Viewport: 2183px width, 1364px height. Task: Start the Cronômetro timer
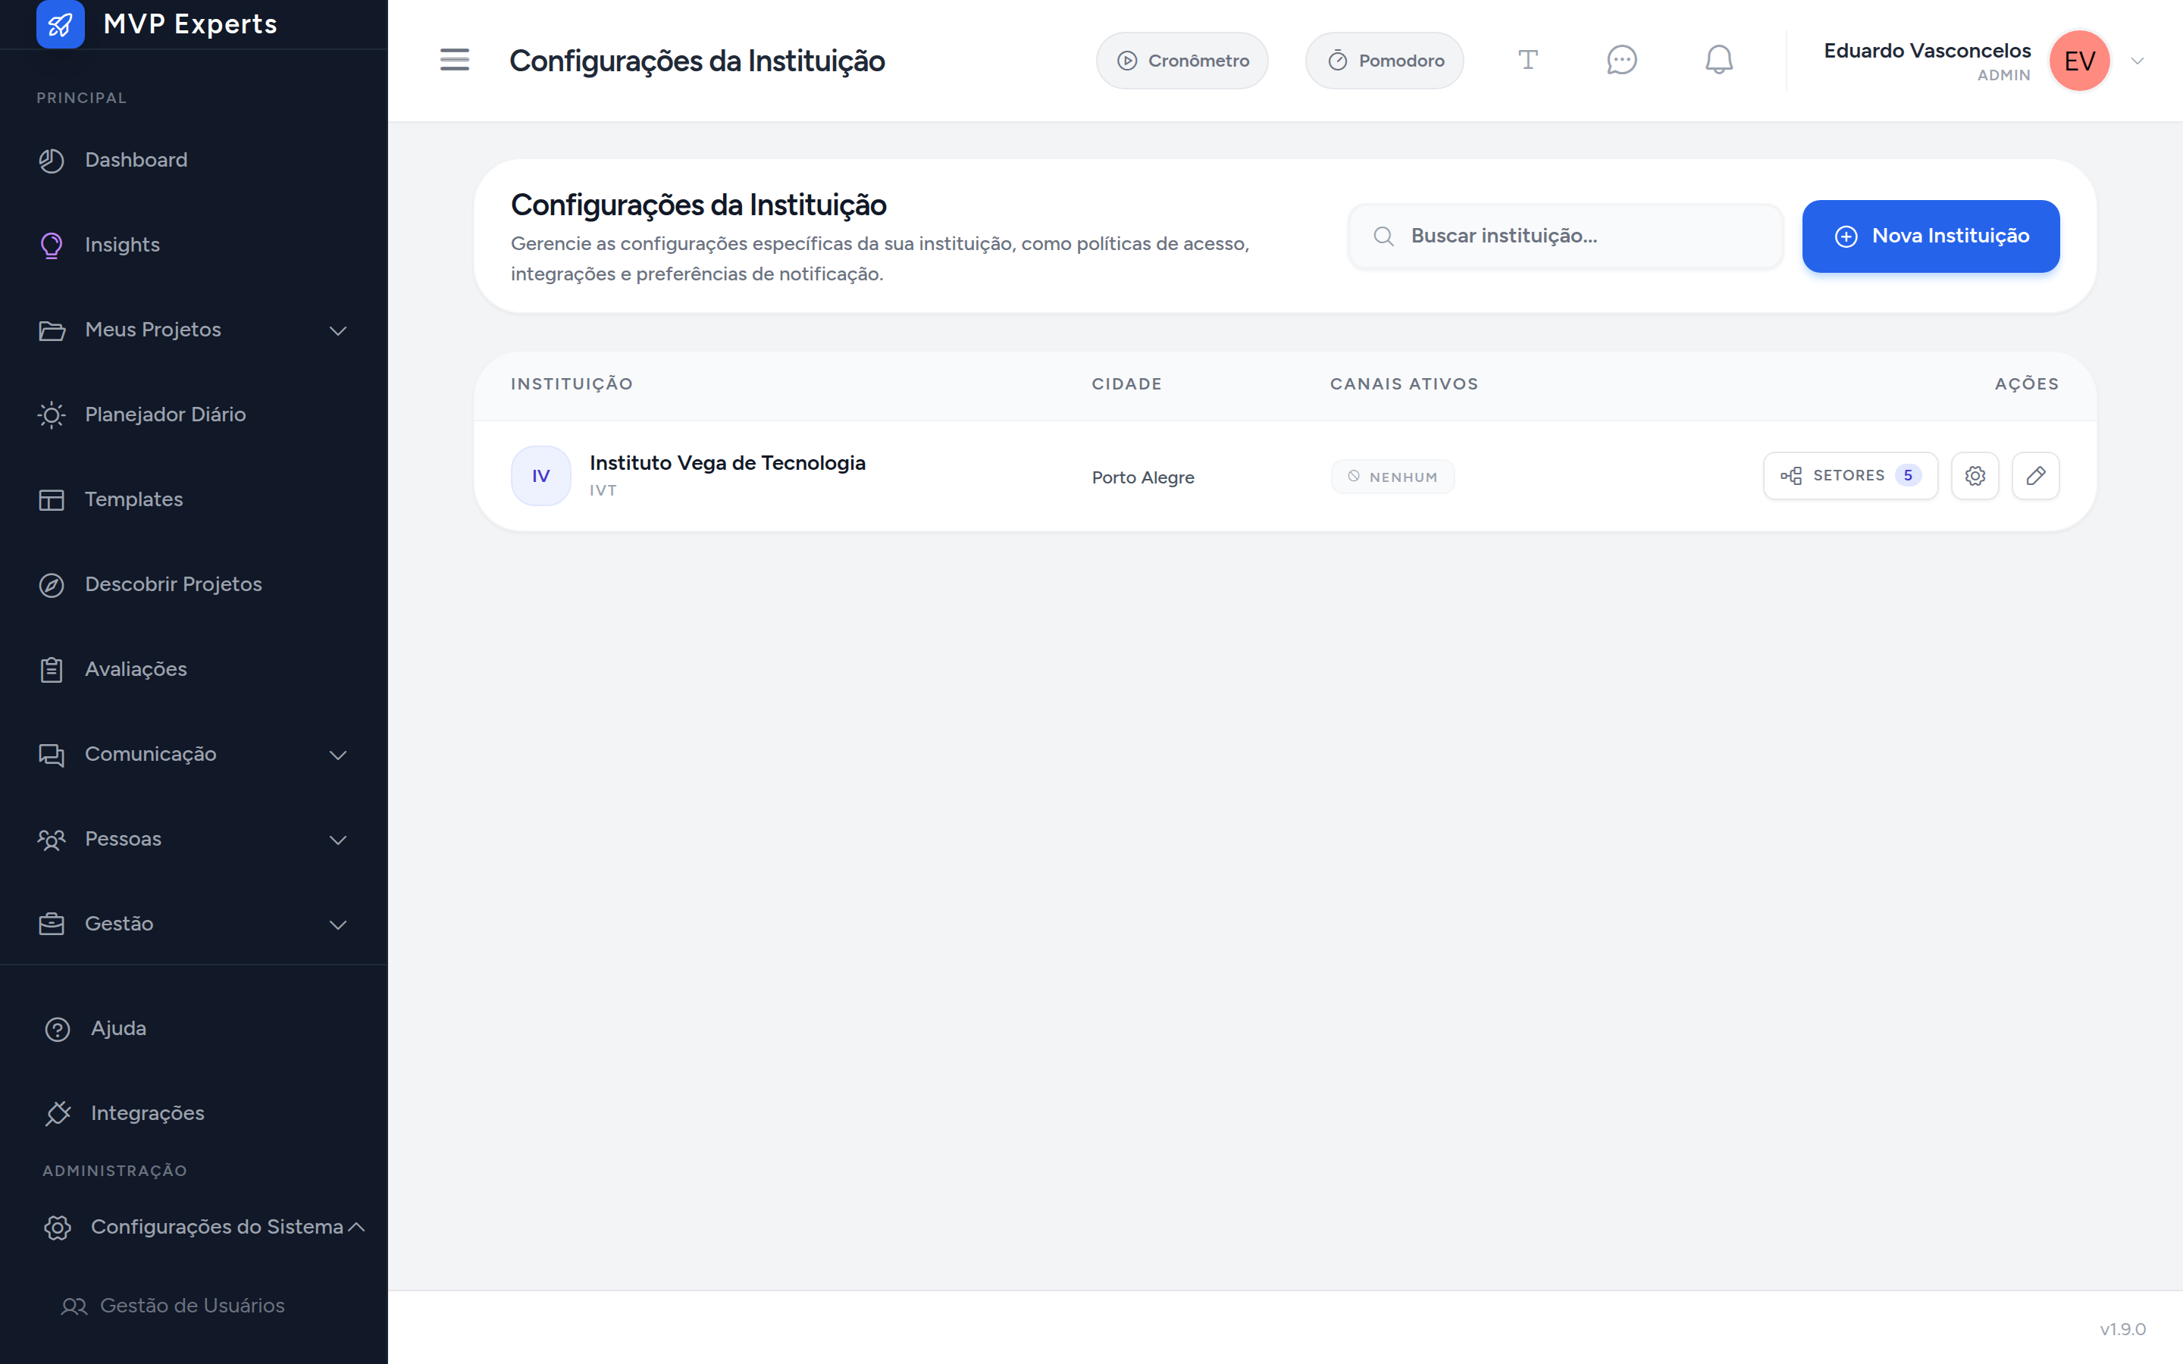[x=1182, y=61]
